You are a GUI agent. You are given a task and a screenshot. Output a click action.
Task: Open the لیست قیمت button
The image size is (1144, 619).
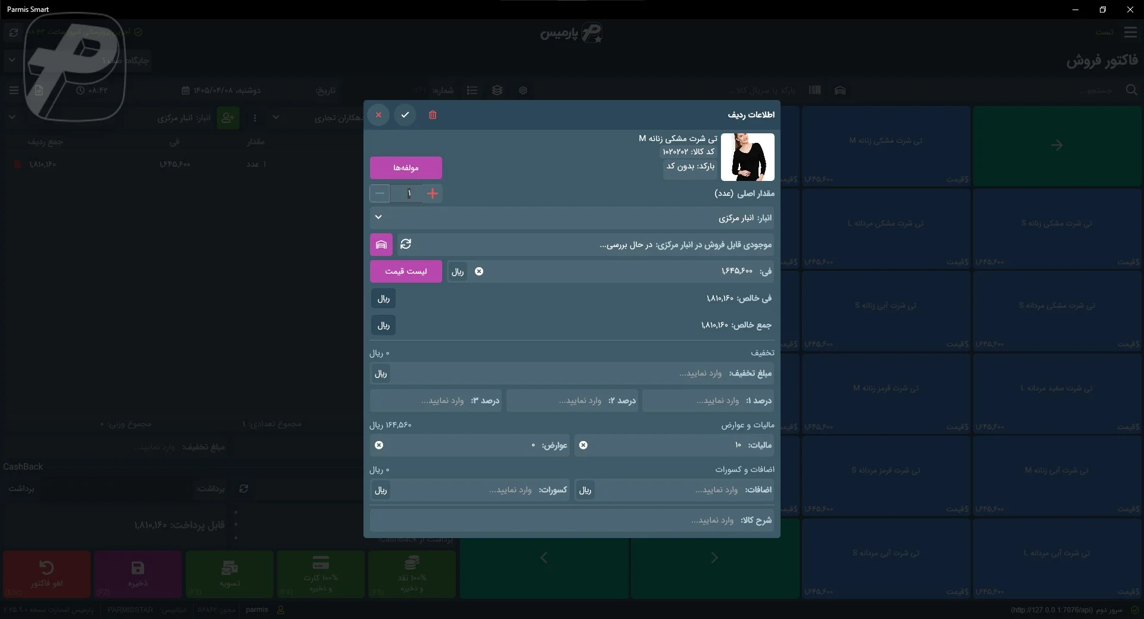coord(406,271)
